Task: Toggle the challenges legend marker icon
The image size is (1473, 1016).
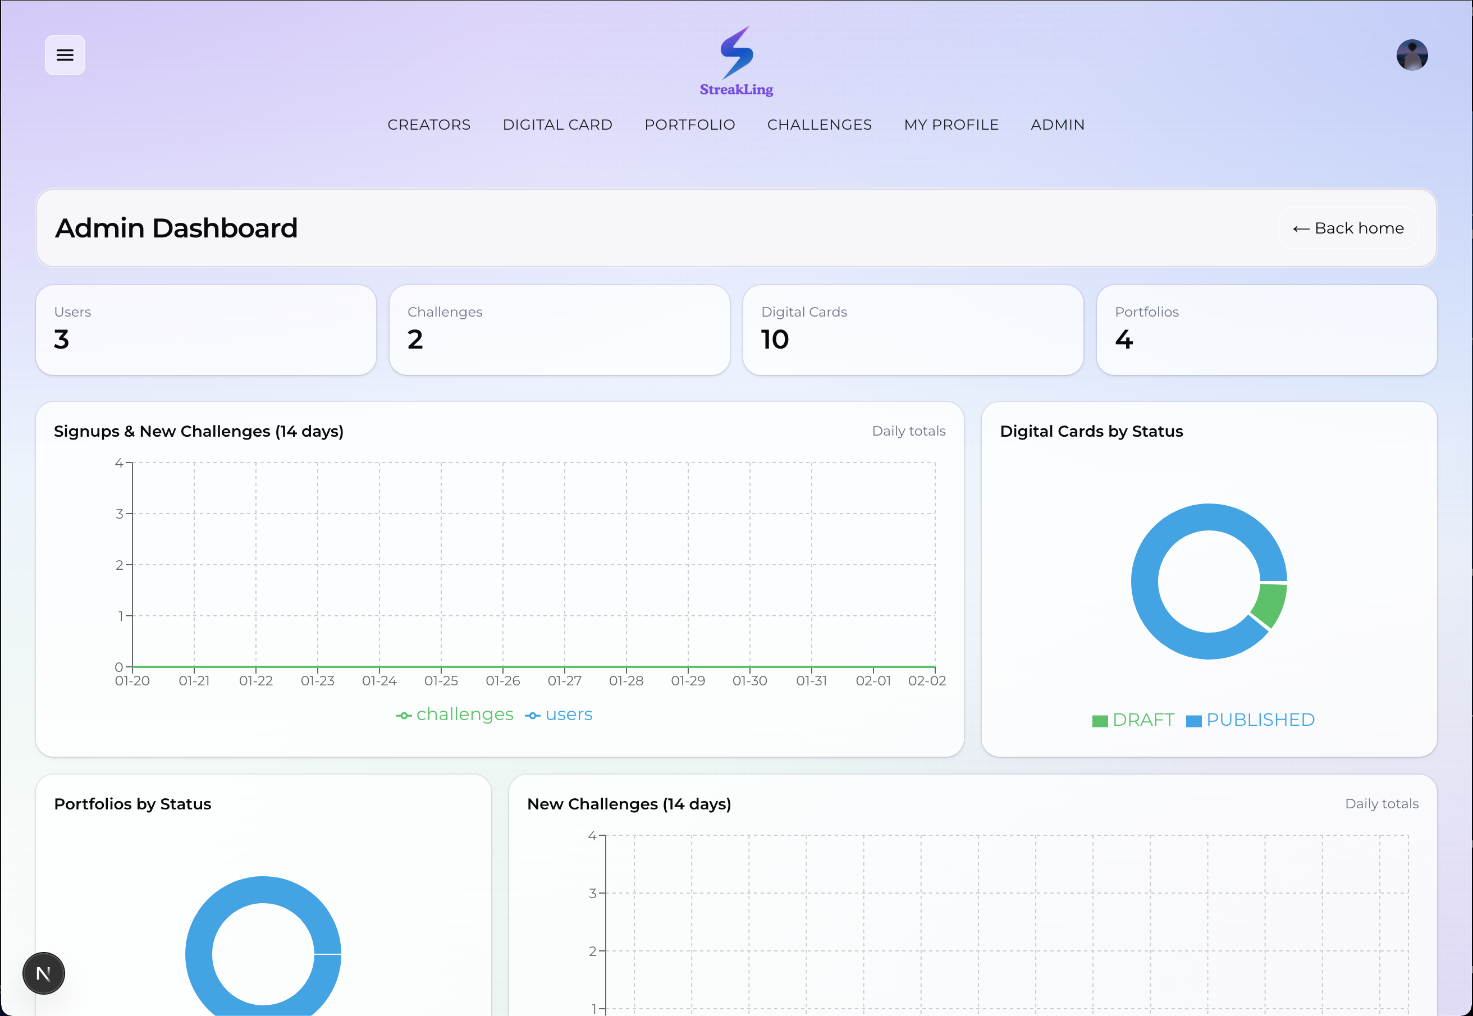Action: pos(404,716)
